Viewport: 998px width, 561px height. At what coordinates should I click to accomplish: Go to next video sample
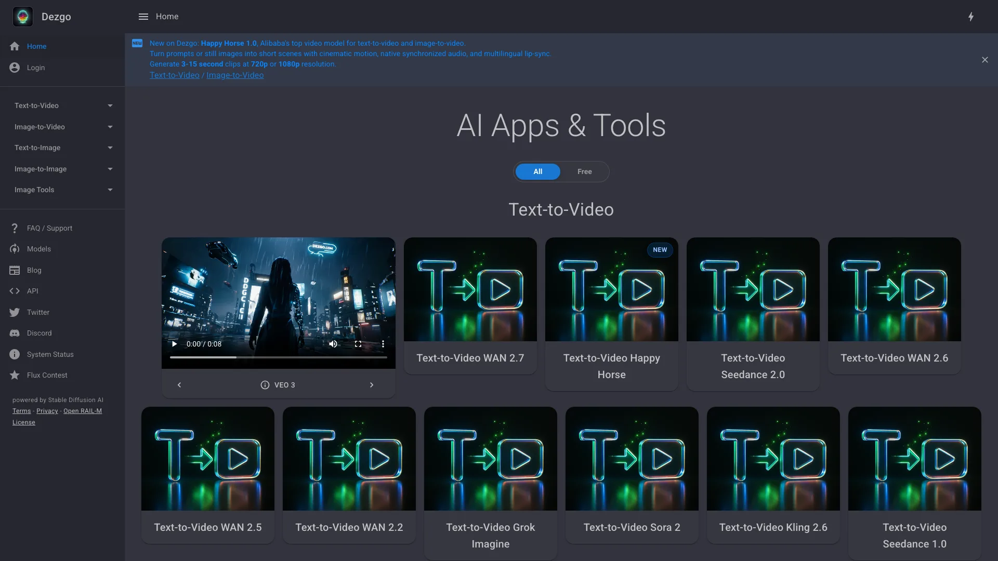[372, 385]
